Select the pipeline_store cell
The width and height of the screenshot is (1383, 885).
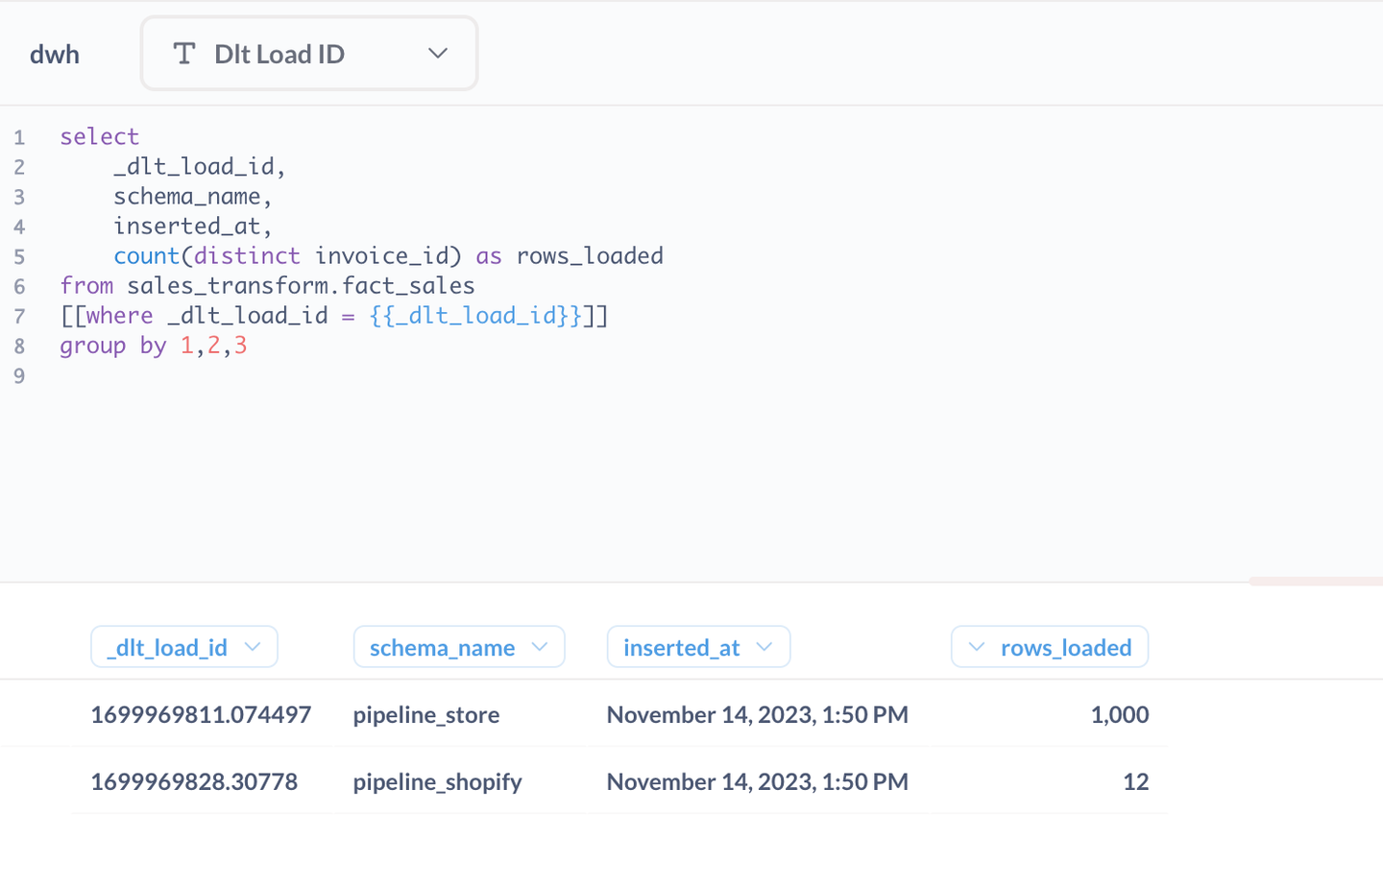[426, 714]
